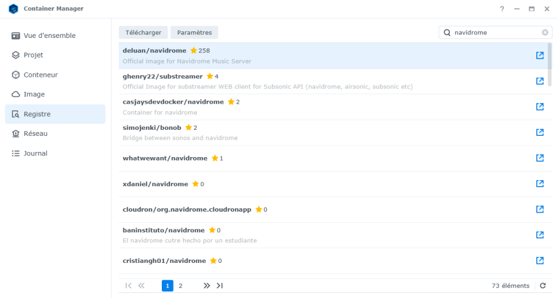The width and height of the screenshot is (558, 298).
Task: Select cristiangh01/navidrome image row
Action: pyautogui.click(x=333, y=261)
